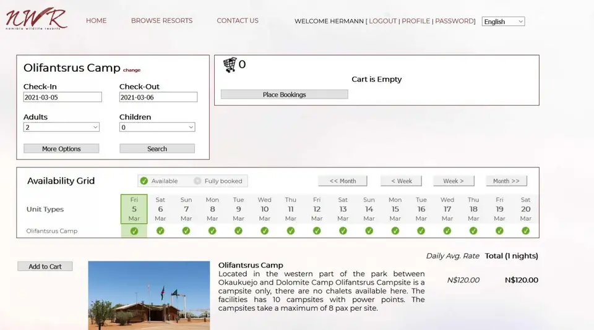Screen dimensions: 594x330
Task: Select the Fri 19 Mar availability checkmark
Action: pos(499,231)
